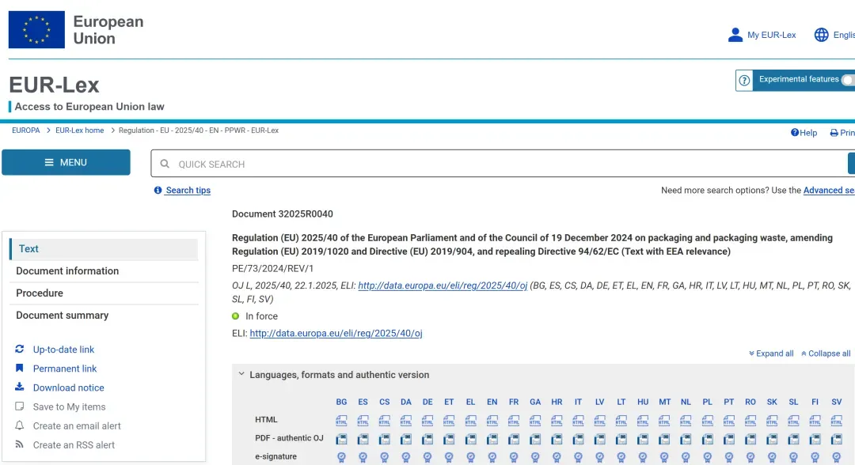
Task: Click the Download notice icon
Action: [x=20, y=387]
